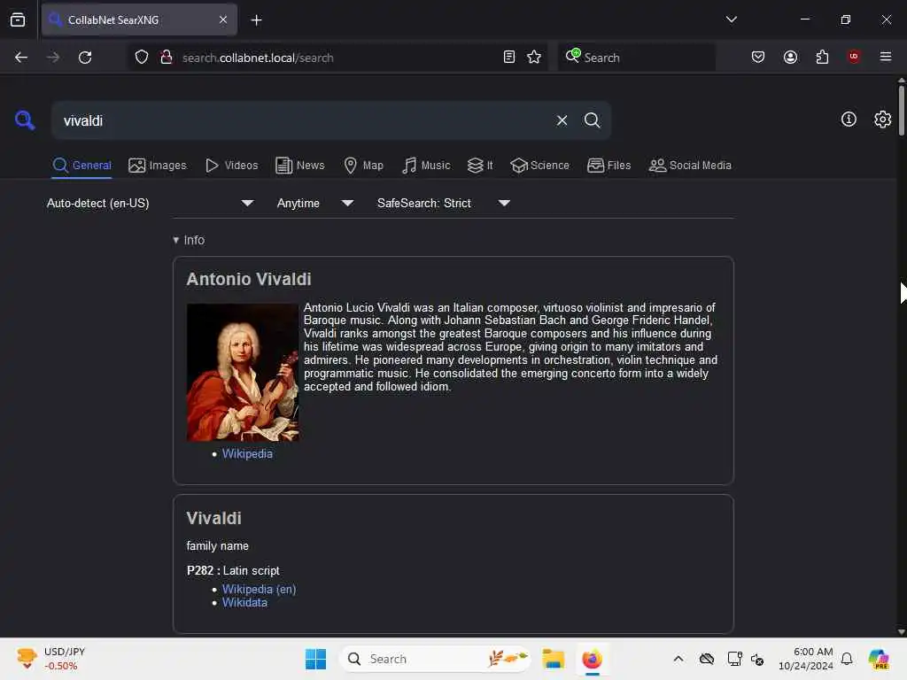Switch to the Social Media category

point(690,166)
